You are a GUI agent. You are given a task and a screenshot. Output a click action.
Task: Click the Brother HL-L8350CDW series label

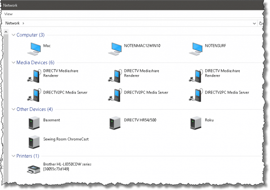[67, 167]
